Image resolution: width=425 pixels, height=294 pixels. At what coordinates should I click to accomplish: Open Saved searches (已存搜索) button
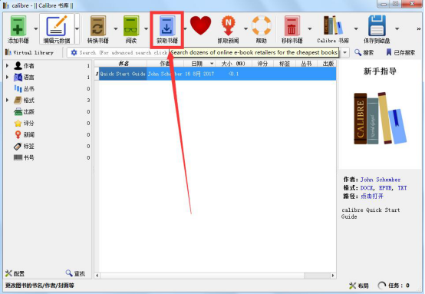point(400,52)
